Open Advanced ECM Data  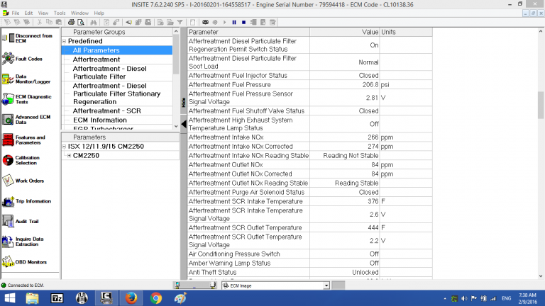click(26, 119)
